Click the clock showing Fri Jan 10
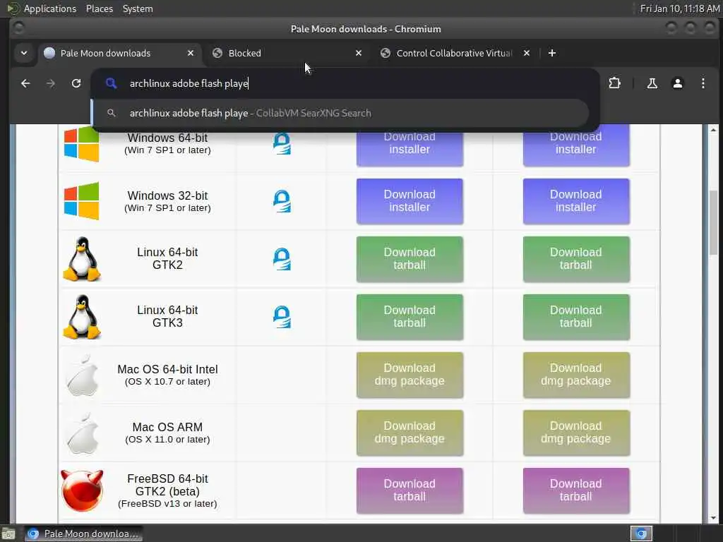723x542 pixels. (680, 8)
